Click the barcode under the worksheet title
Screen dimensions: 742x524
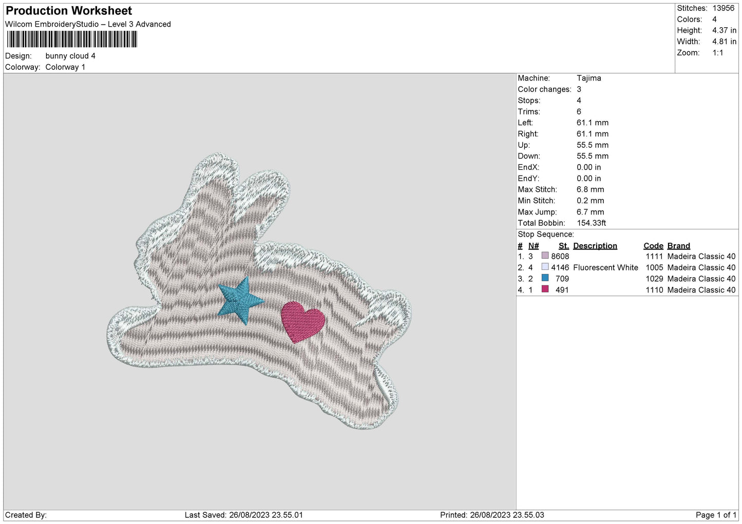click(x=72, y=40)
